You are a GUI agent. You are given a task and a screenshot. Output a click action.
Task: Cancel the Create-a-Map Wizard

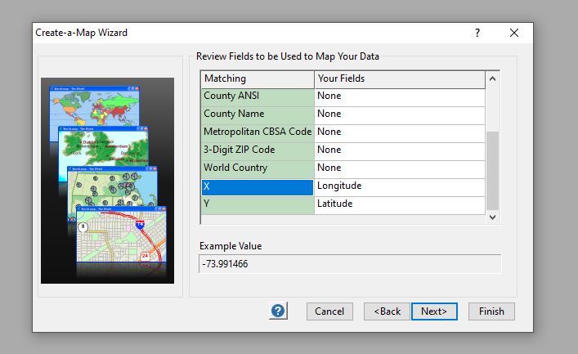pos(329,311)
